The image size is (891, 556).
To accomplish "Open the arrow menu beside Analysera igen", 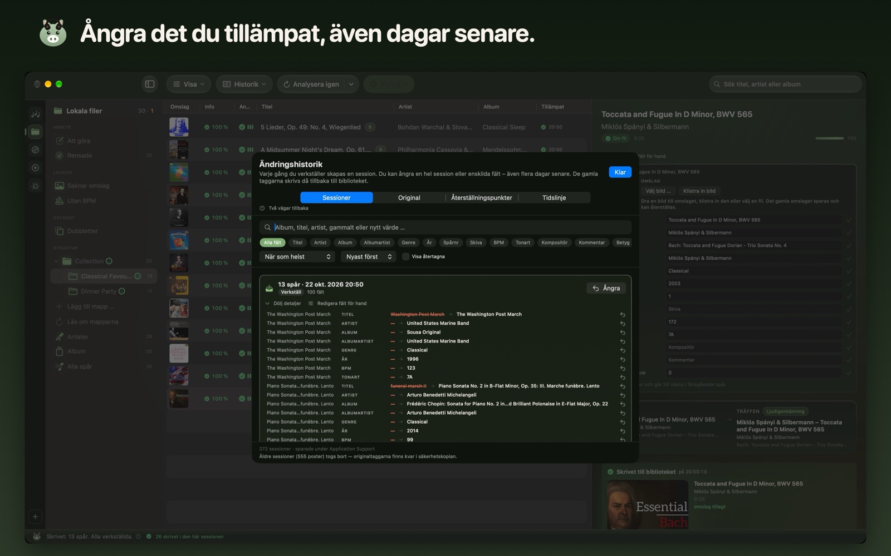I will (x=351, y=84).
